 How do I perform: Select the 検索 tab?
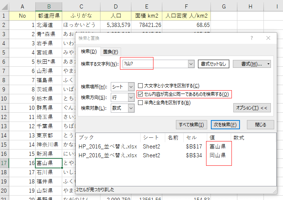pos(89,52)
